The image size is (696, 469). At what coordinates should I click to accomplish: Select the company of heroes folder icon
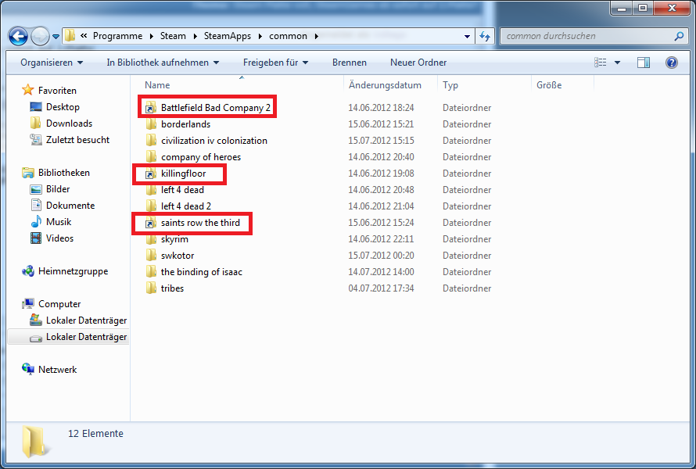(151, 156)
